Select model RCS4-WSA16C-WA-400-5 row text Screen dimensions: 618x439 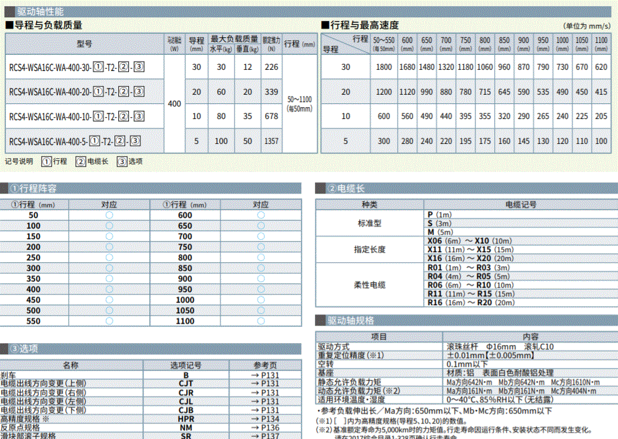tap(75, 141)
